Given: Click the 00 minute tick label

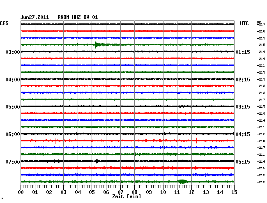Looking at the screenshot, I should pyautogui.click(x=21, y=192).
